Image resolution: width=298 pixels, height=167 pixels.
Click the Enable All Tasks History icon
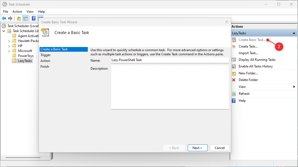coord(233,66)
